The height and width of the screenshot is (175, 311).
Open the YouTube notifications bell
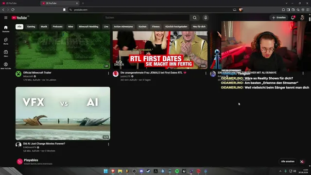293,17
